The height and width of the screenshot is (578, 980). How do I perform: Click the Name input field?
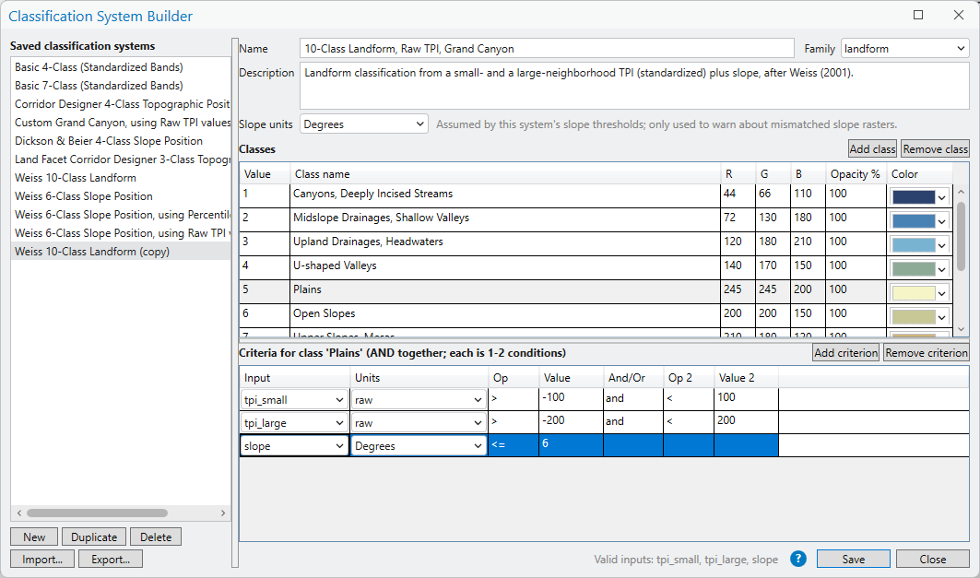point(547,49)
